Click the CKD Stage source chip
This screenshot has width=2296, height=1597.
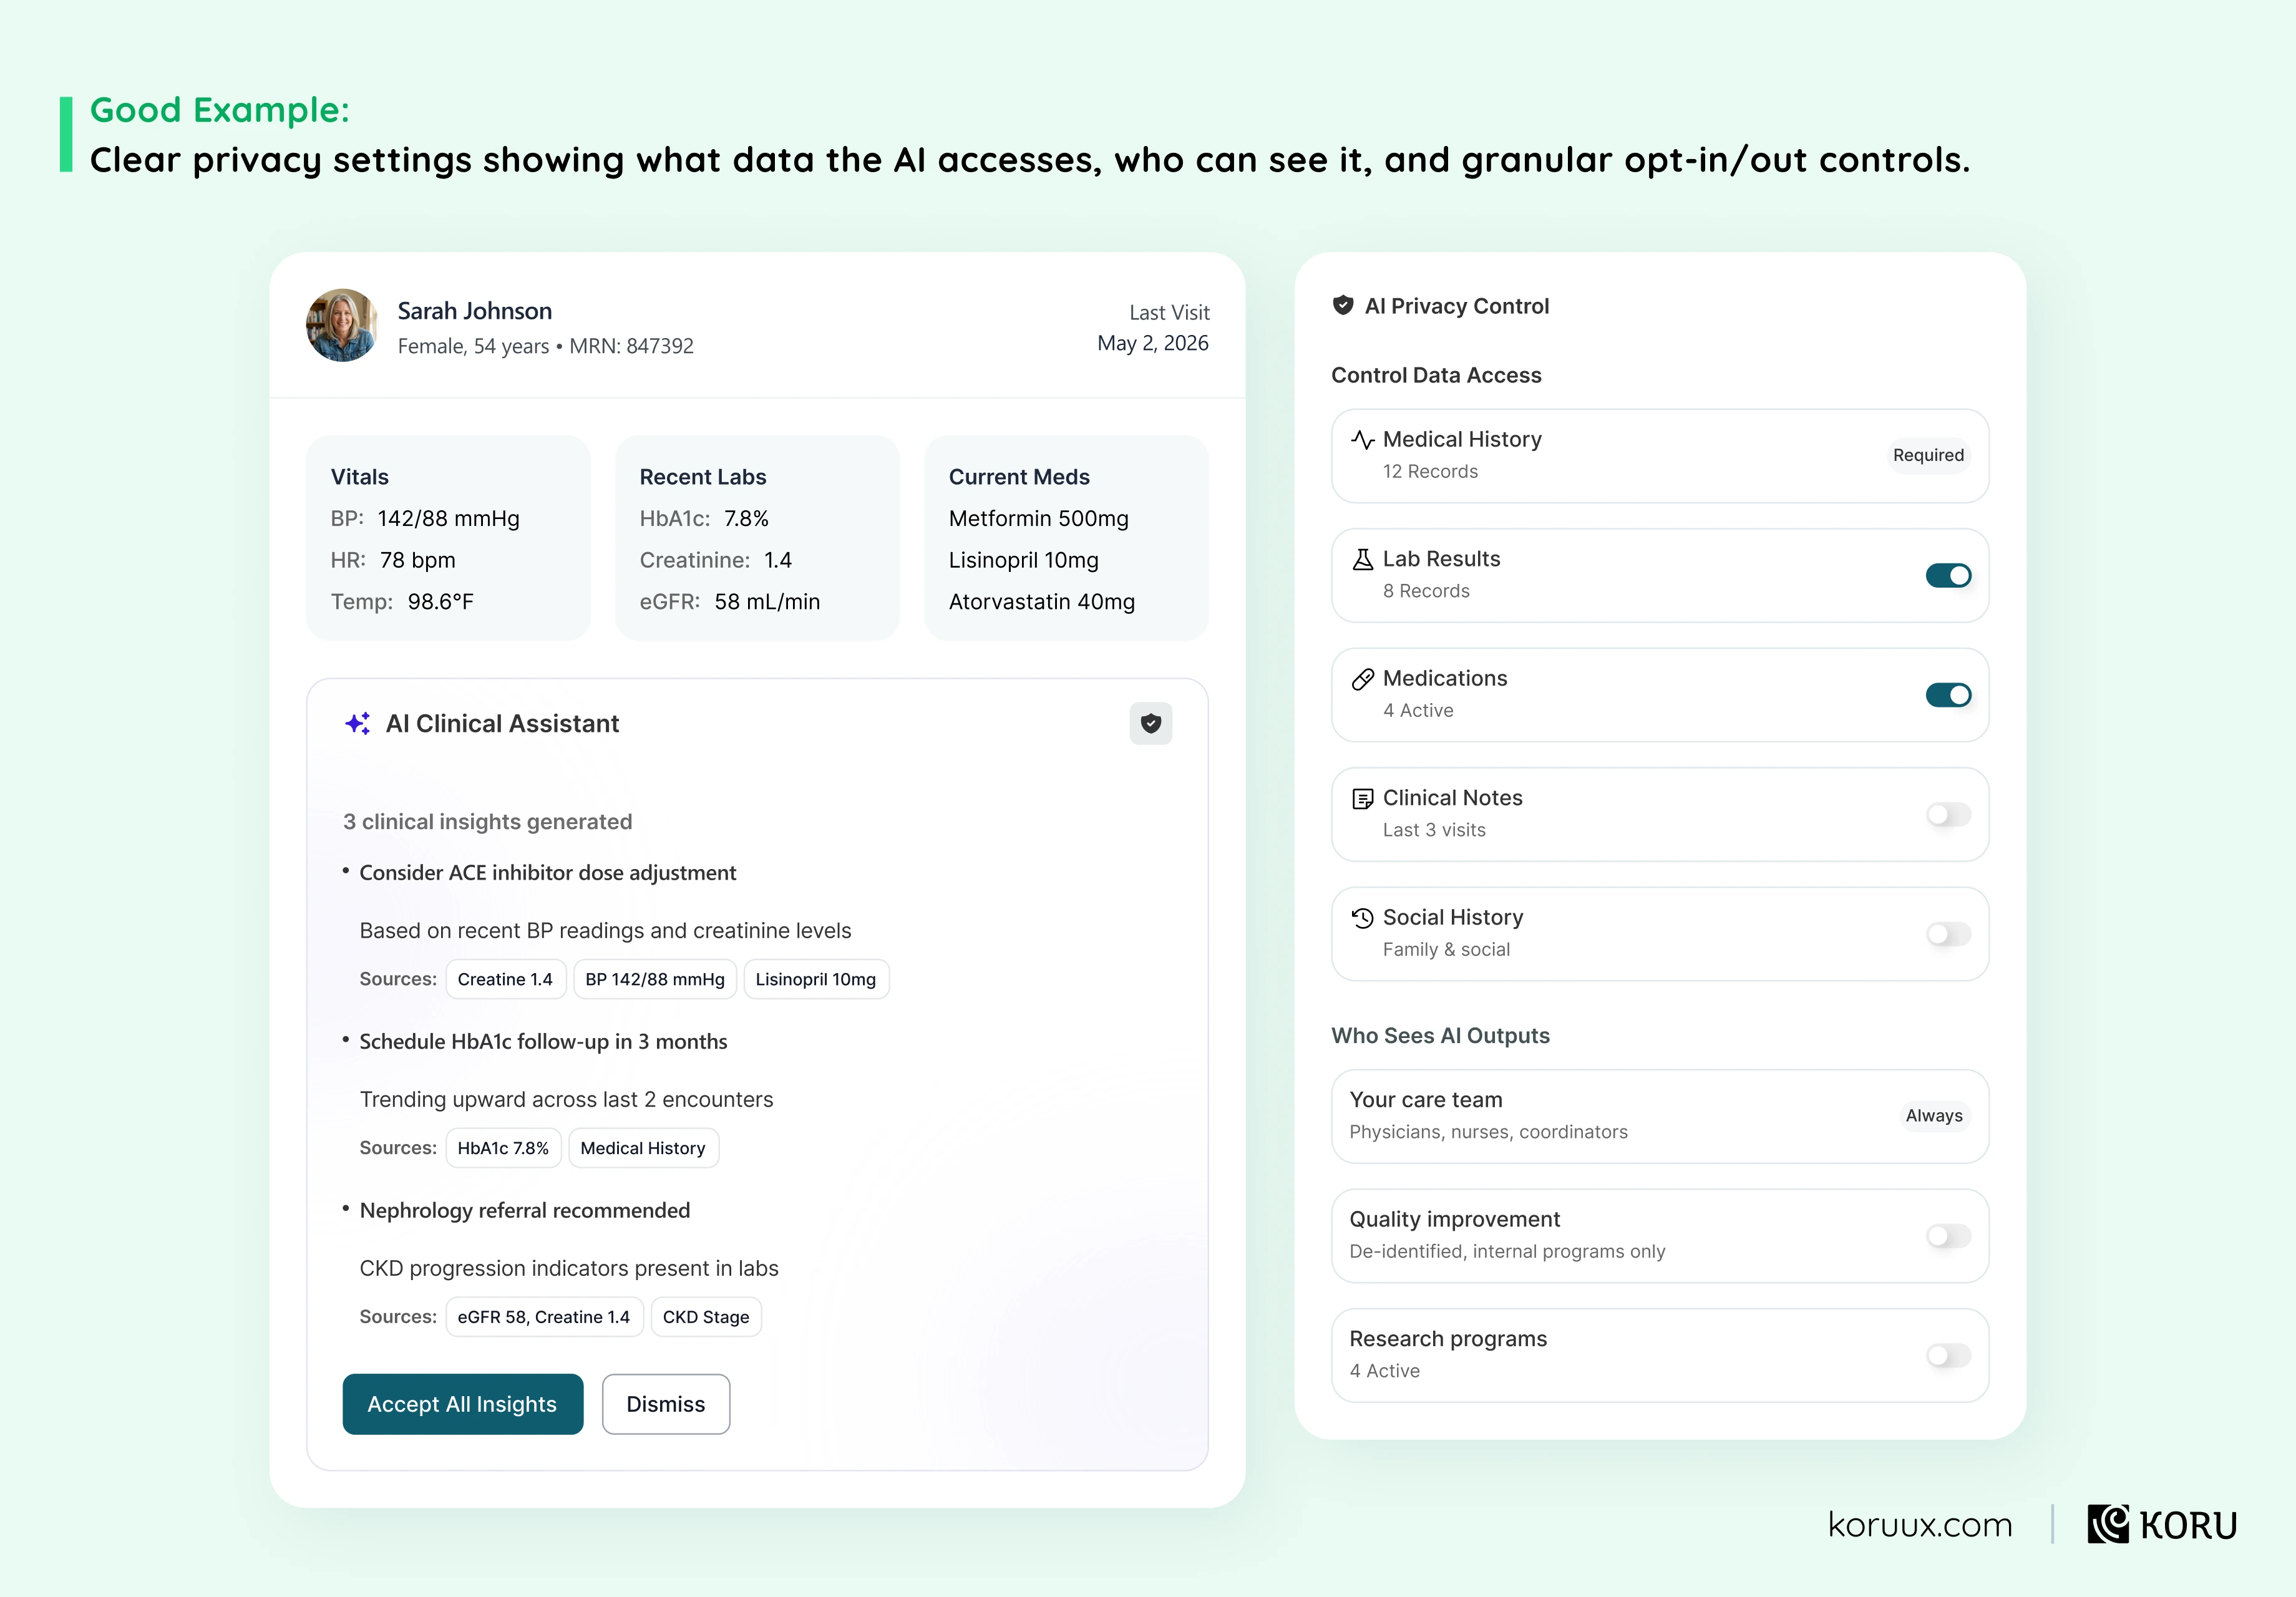tap(706, 1317)
